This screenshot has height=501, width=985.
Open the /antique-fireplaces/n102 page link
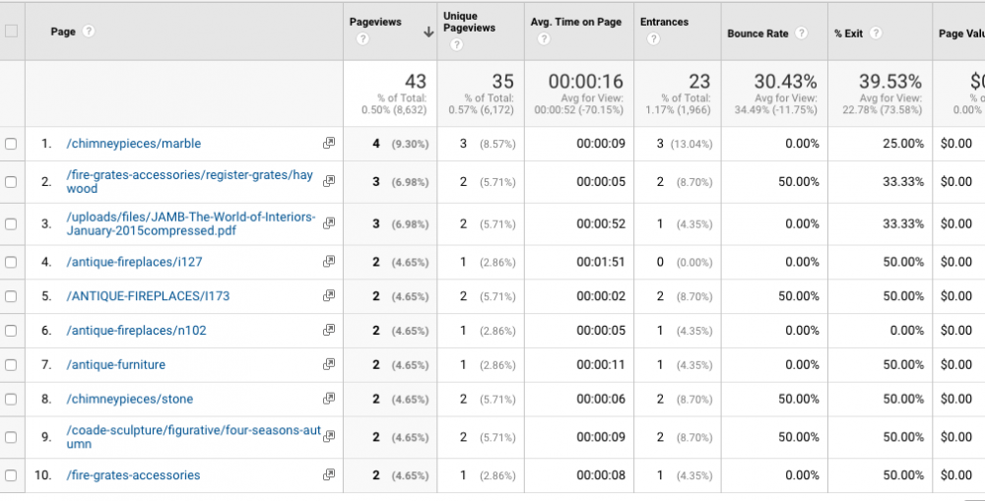coord(136,331)
